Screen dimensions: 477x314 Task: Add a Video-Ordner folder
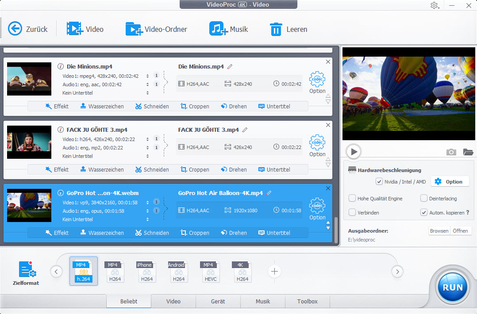(134, 29)
